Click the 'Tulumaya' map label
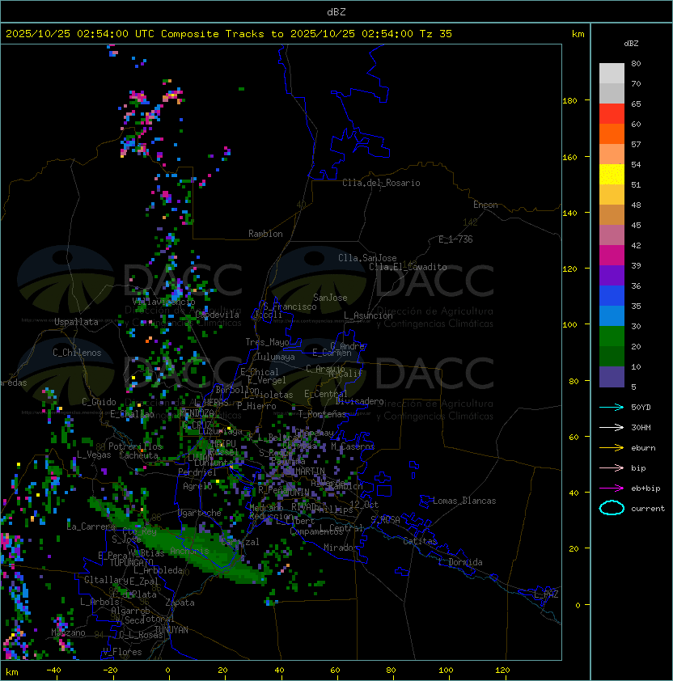The width and height of the screenshot is (673, 681). click(276, 357)
